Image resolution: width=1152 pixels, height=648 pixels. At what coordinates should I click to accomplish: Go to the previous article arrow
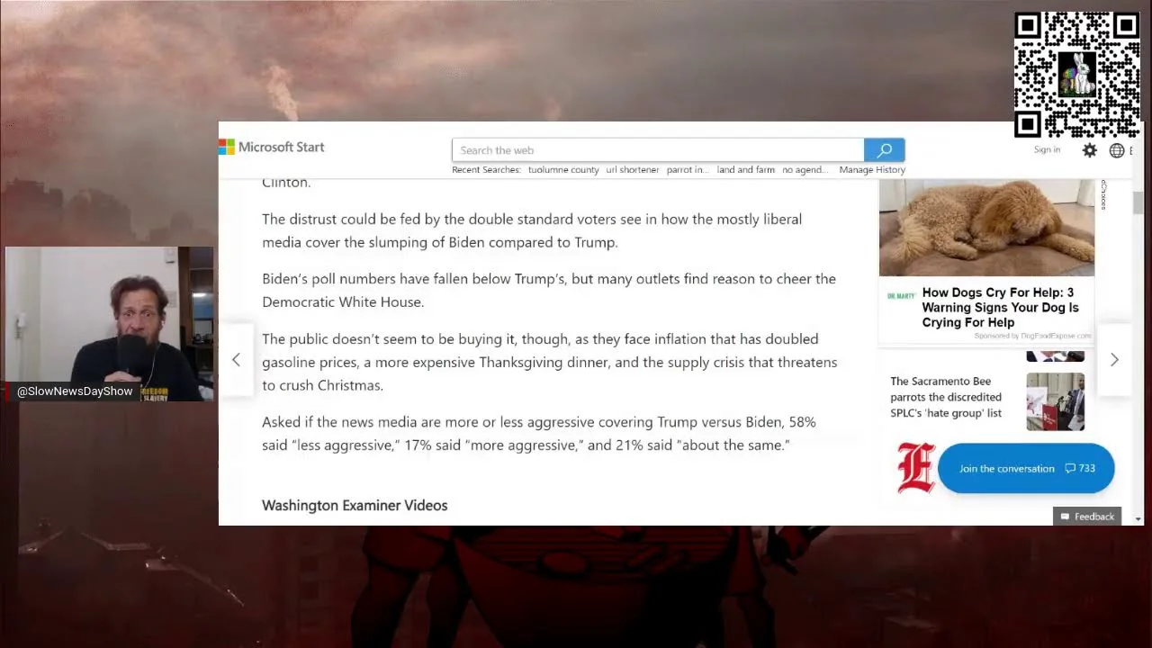pos(236,360)
